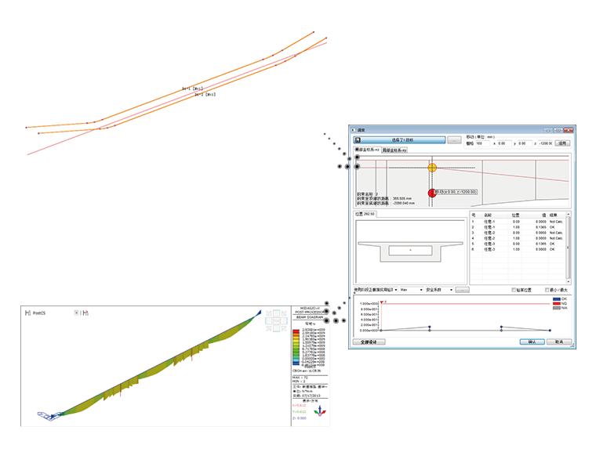Click the second blue data point on chart
This screenshot has width=596, height=452.
[x=501, y=327]
